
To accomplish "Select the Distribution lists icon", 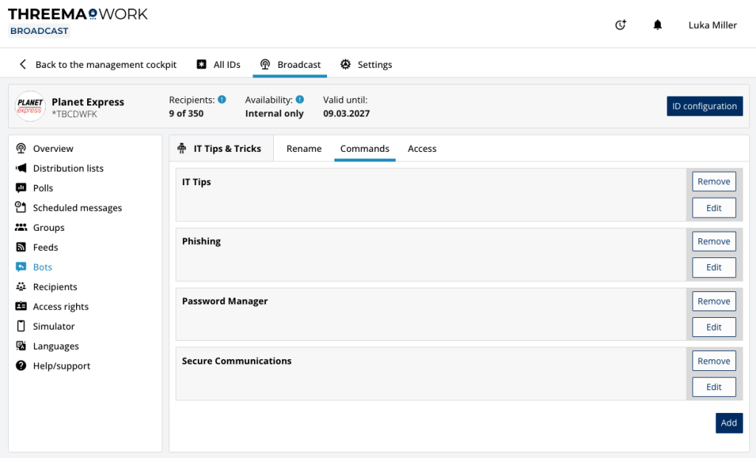I will pos(22,168).
